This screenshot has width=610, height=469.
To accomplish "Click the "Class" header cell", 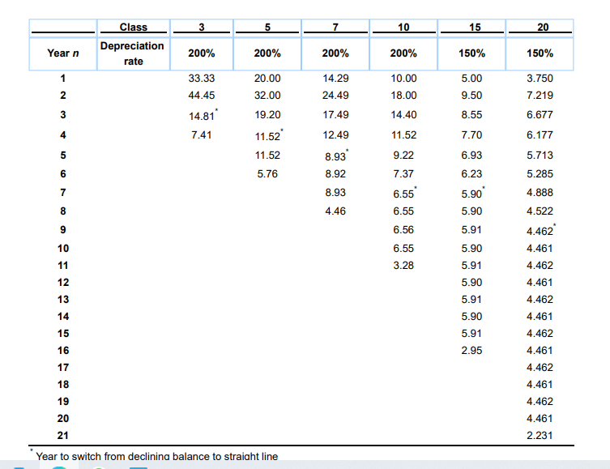I will click(x=134, y=28).
